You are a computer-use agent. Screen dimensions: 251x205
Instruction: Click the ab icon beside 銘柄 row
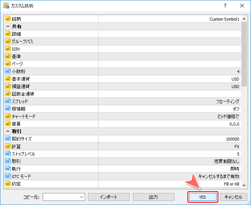pyautogui.click(x=8, y=19)
